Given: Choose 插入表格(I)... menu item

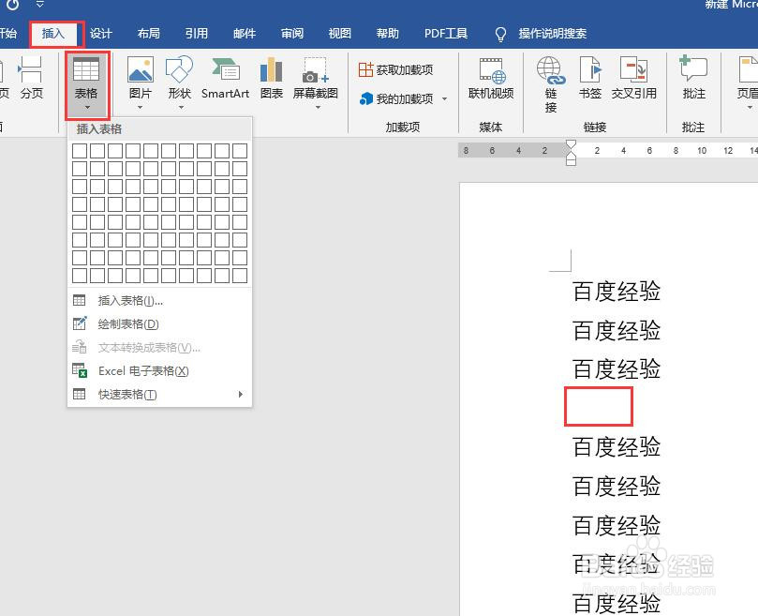Looking at the screenshot, I should point(159,301).
